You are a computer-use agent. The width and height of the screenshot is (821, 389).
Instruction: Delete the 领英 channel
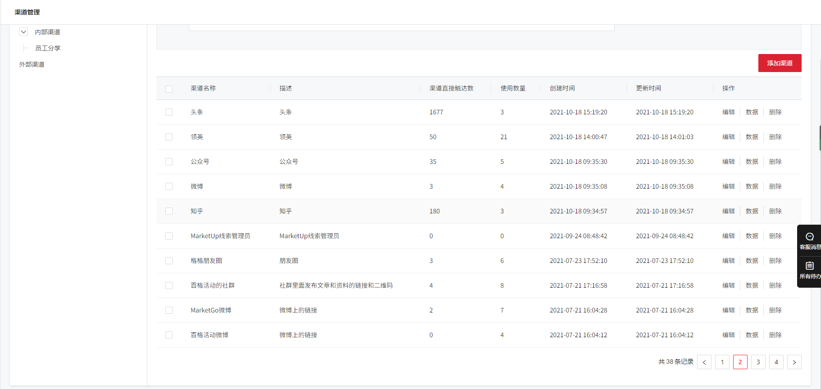[775, 137]
